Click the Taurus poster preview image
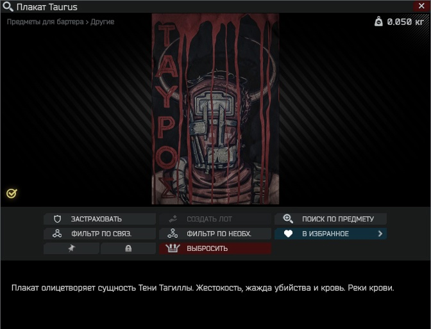This screenshot has height=329, width=431. point(216,109)
